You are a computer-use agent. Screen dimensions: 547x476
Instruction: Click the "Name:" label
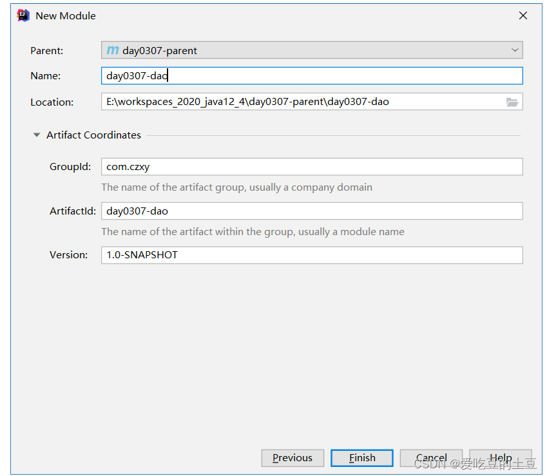point(46,76)
